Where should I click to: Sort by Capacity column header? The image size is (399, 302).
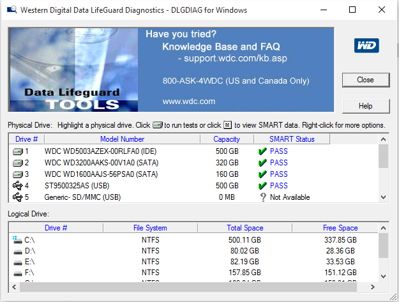pos(227,139)
